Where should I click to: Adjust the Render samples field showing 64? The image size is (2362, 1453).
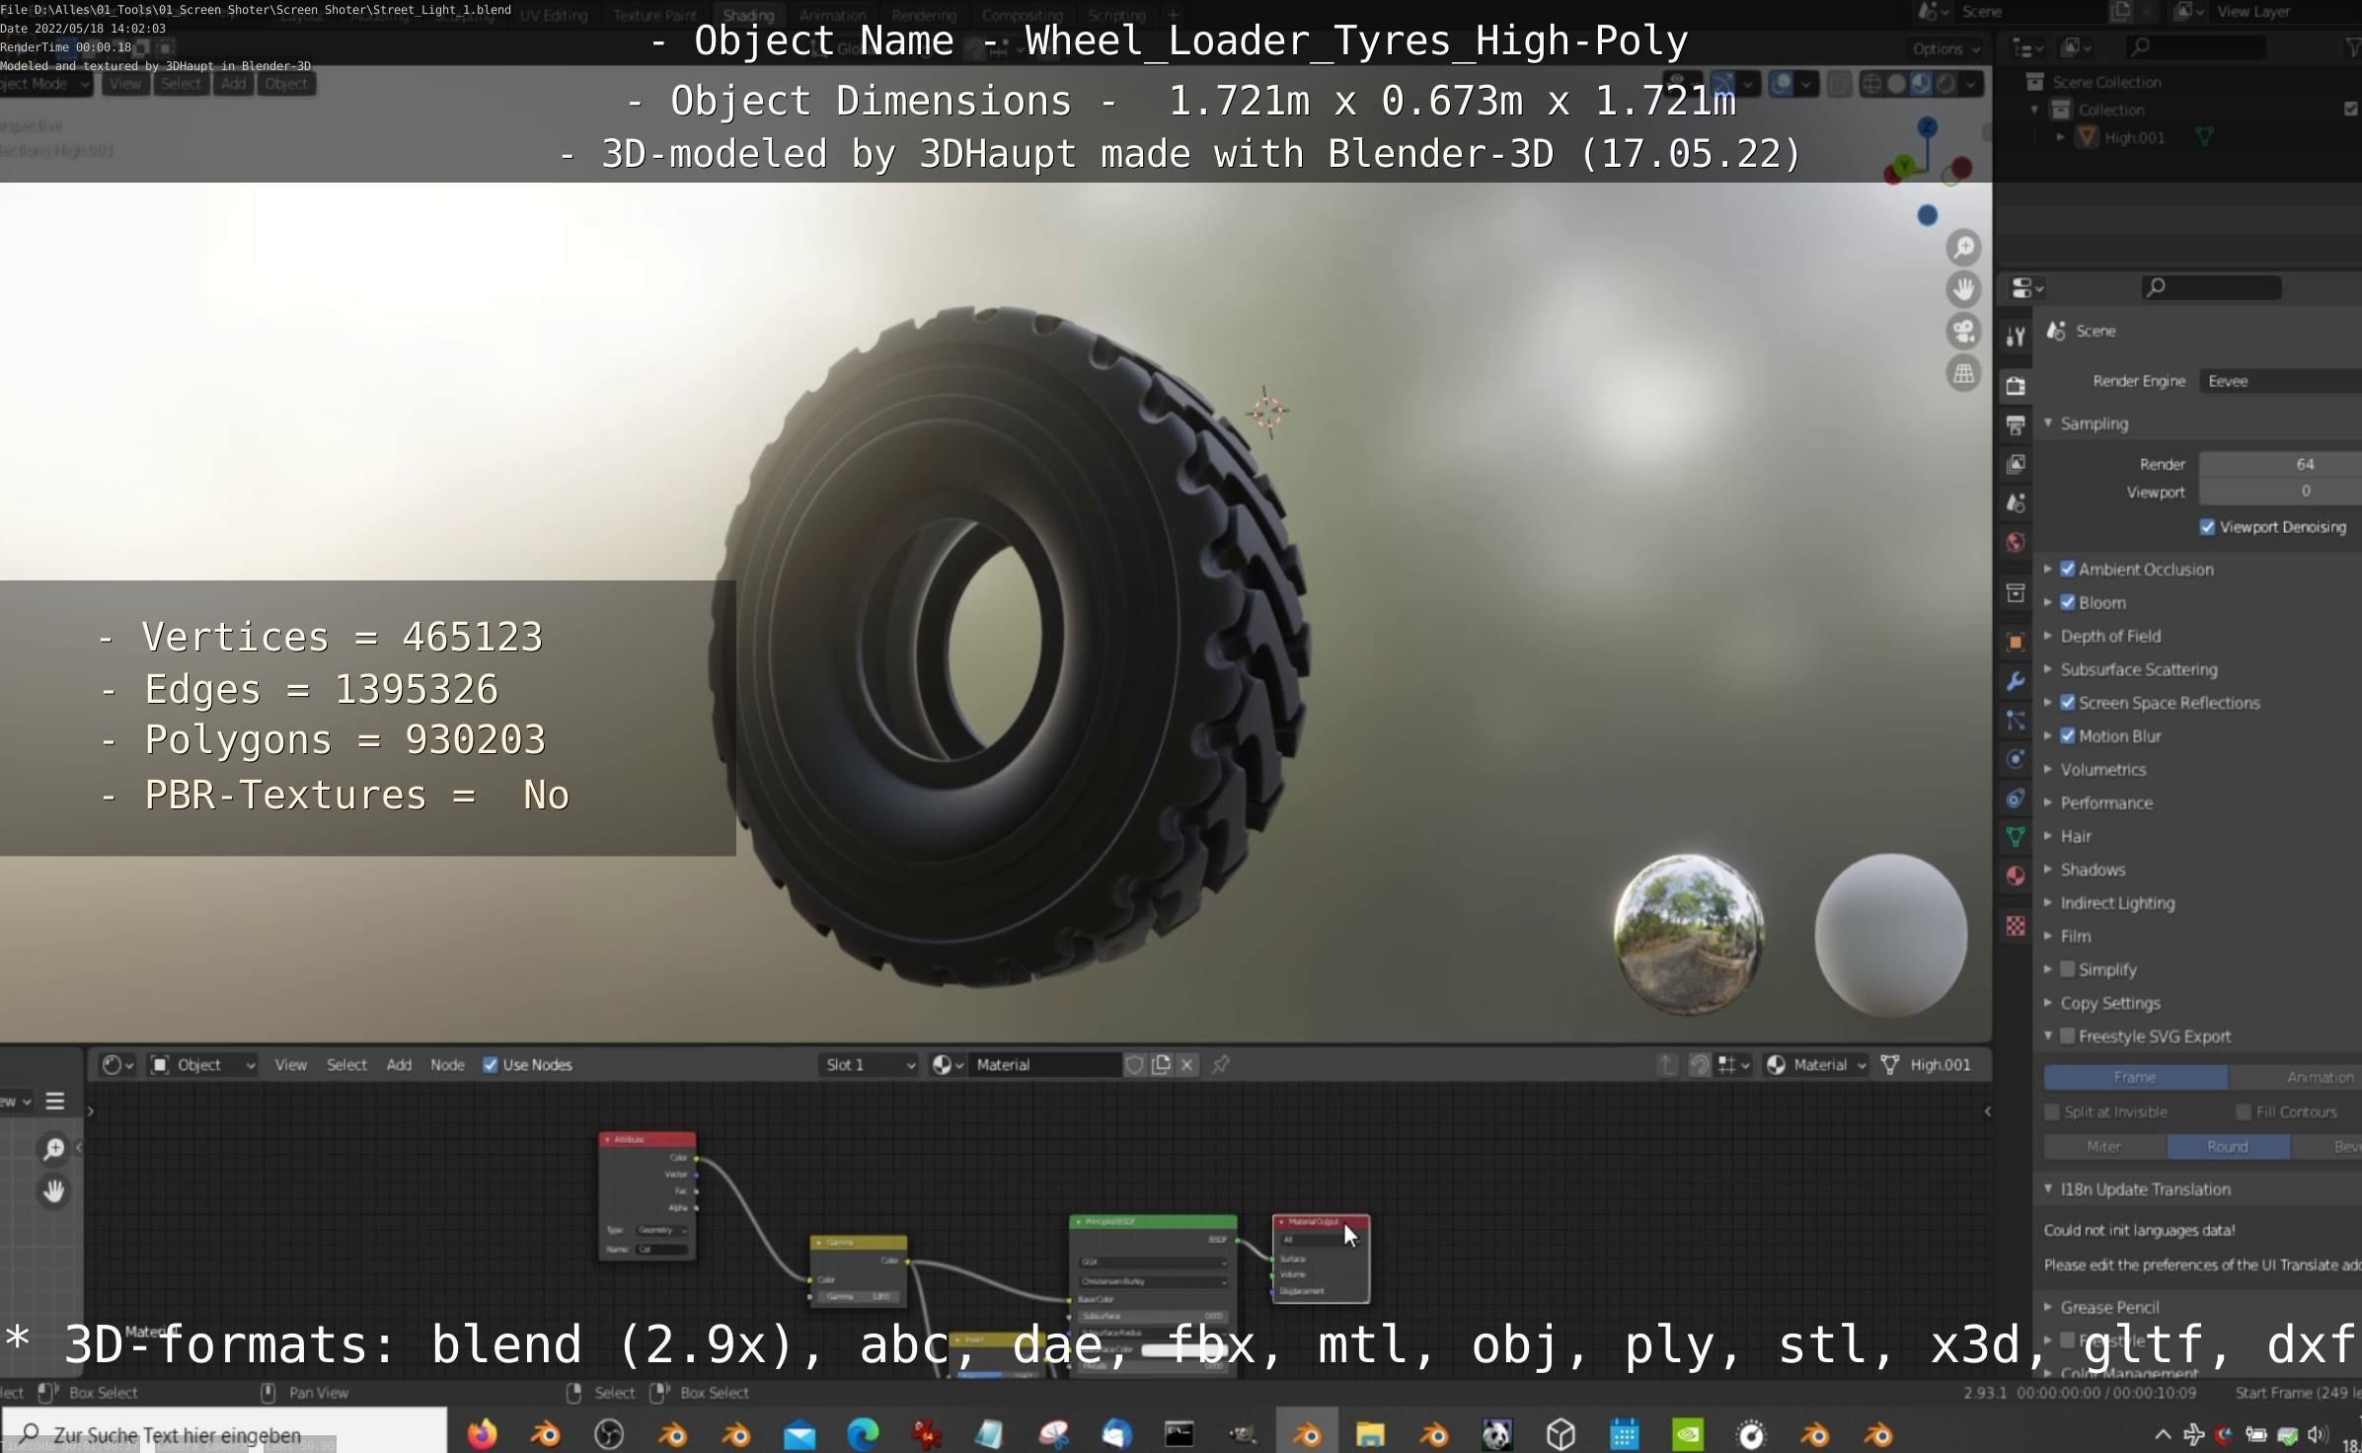pyautogui.click(x=2280, y=464)
